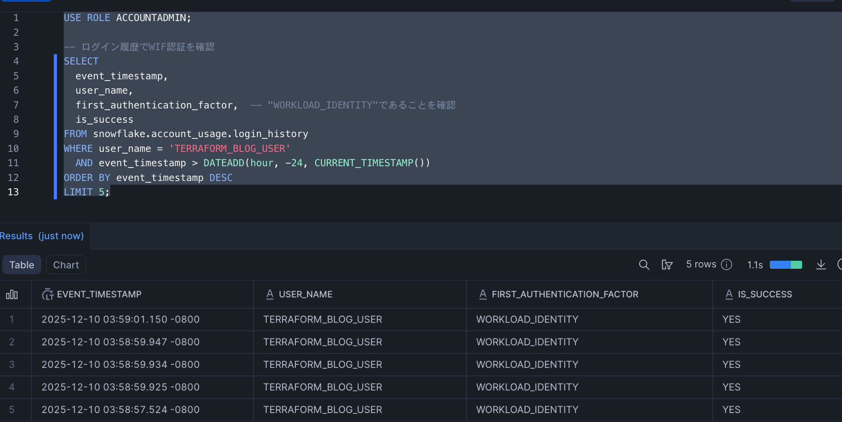Switch to the Table view
The height and width of the screenshot is (422, 842).
pyautogui.click(x=22, y=265)
